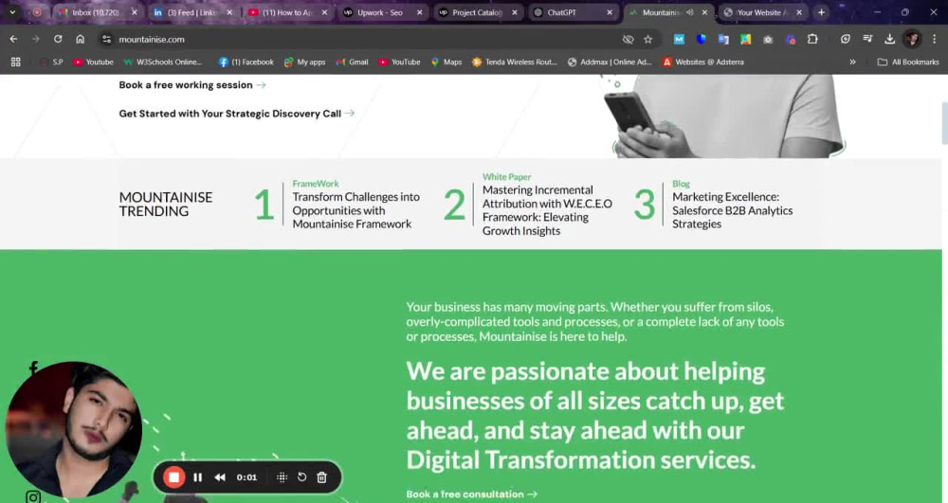Go back to the previous page

(13, 39)
